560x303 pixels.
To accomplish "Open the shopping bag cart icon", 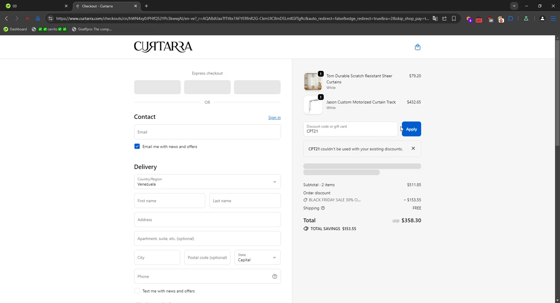I will [x=417, y=47].
